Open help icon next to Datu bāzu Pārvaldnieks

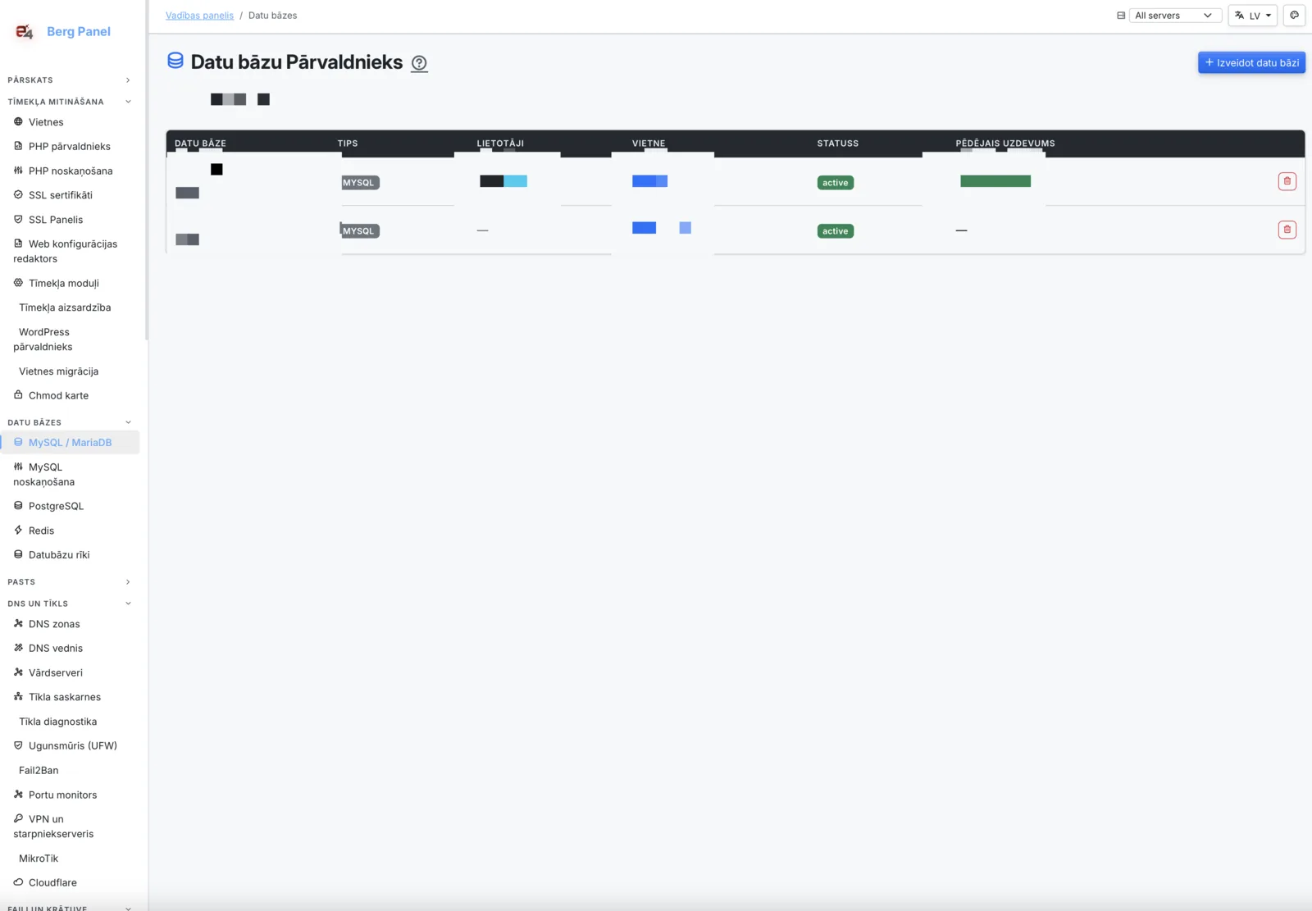click(419, 63)
